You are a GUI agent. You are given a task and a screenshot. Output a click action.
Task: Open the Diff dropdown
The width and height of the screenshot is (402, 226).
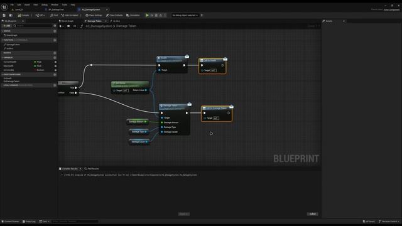(40, 15)
